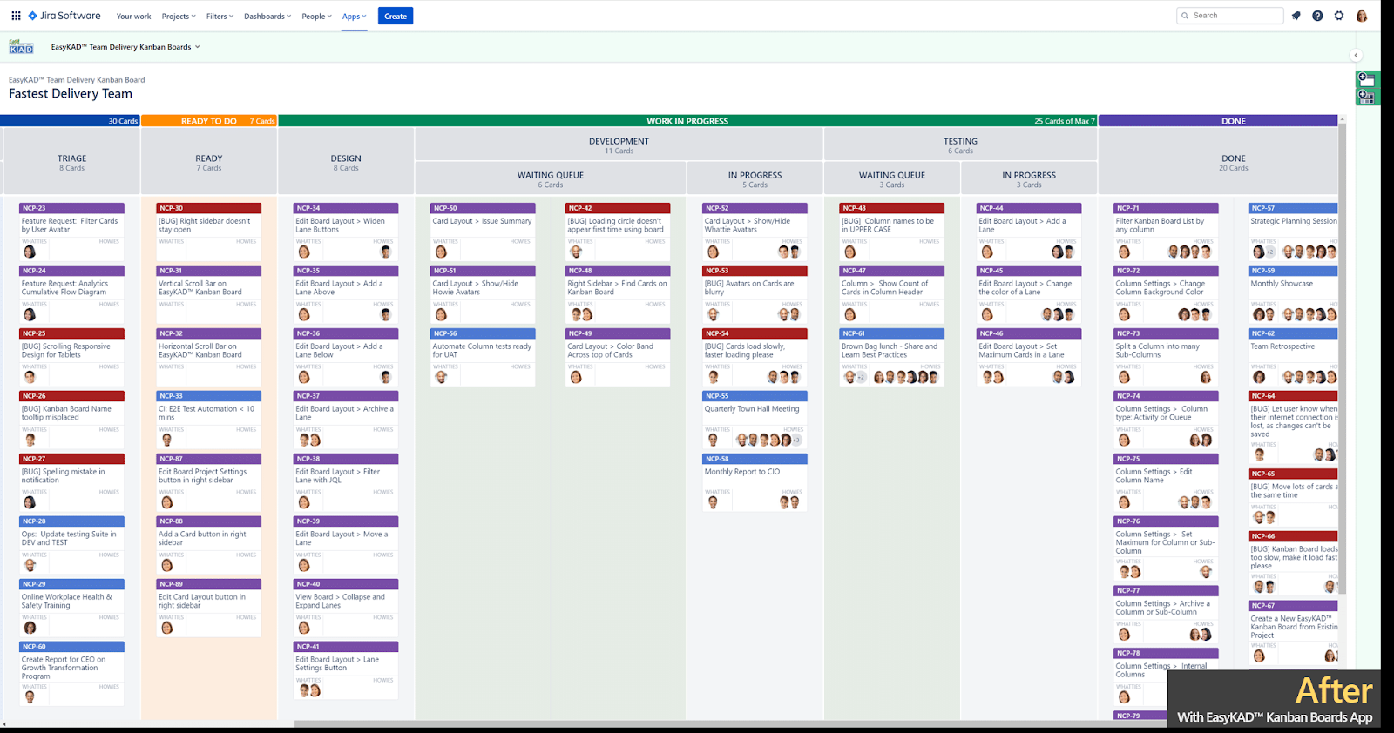This screenshot has width=1394, height=733.
Task: Click the READY TO DO orange lane header
Action: [209, 121]
